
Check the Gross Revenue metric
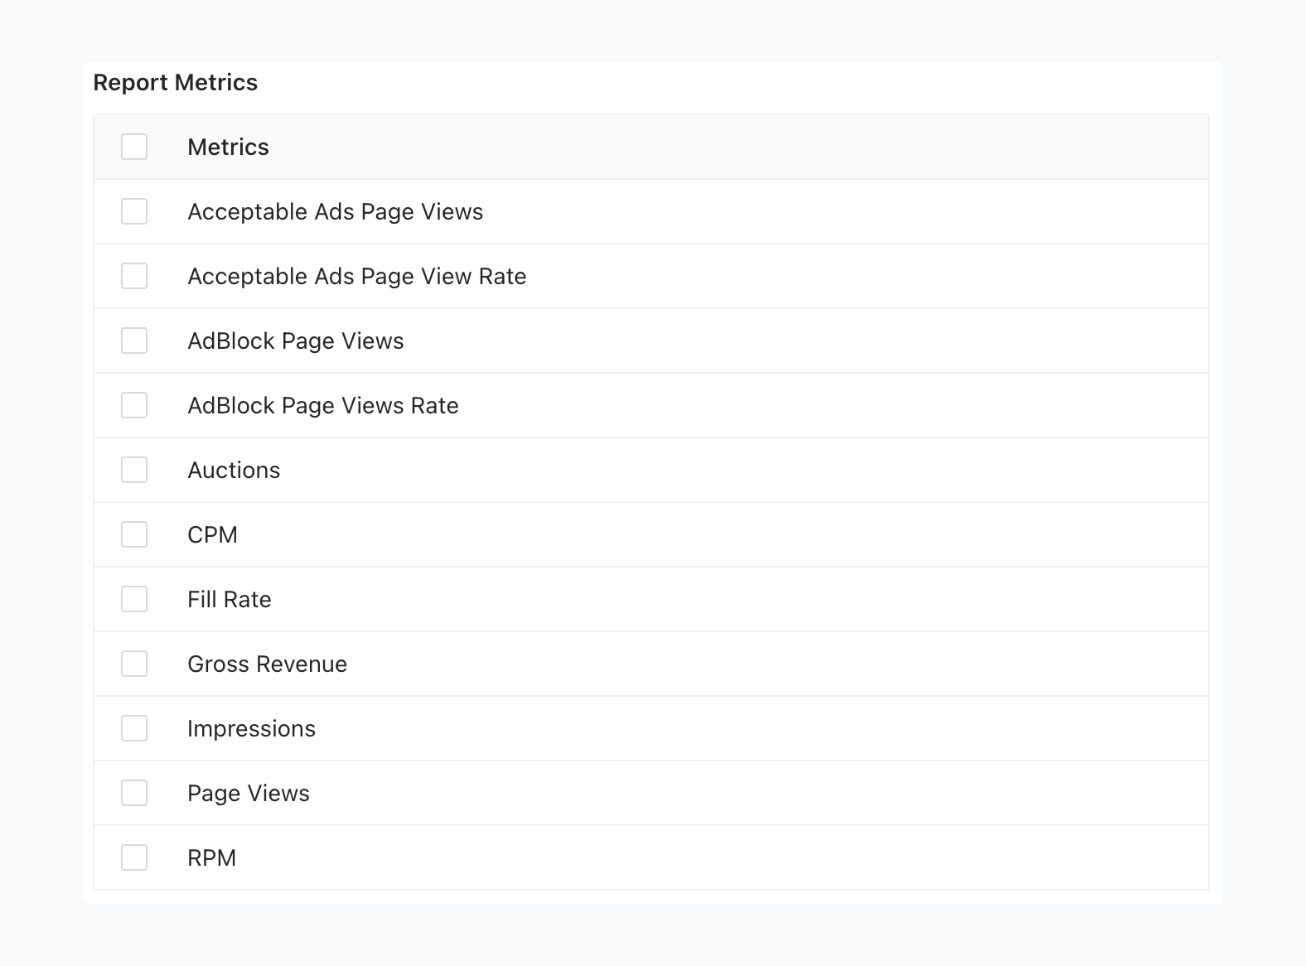(x=133, y=664)
